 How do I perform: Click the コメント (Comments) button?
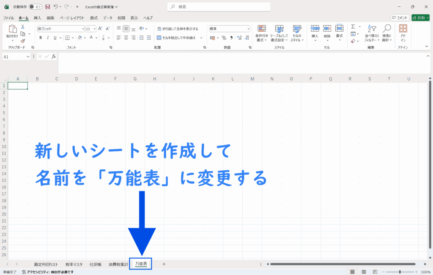[x=400, y=18]
